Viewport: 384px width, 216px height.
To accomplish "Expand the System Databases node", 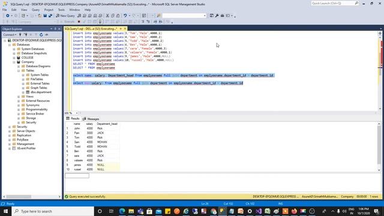I will pyautogui.click(x=14, y=49).
